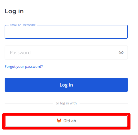Click the GitLab fox logo
Image resolution: width=138 pixels, height=135 pixels.
[x=59, y=121]
